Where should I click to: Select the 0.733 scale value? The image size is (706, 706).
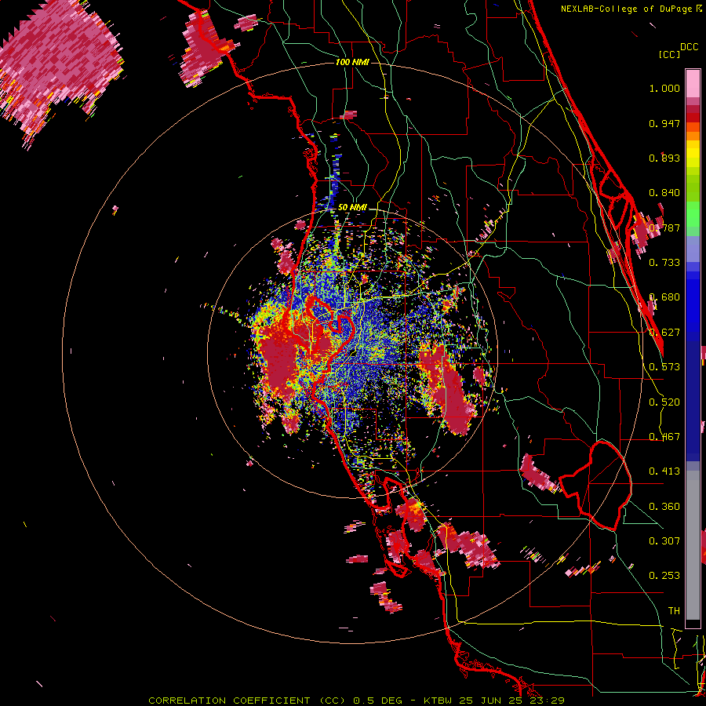[664, 263]
